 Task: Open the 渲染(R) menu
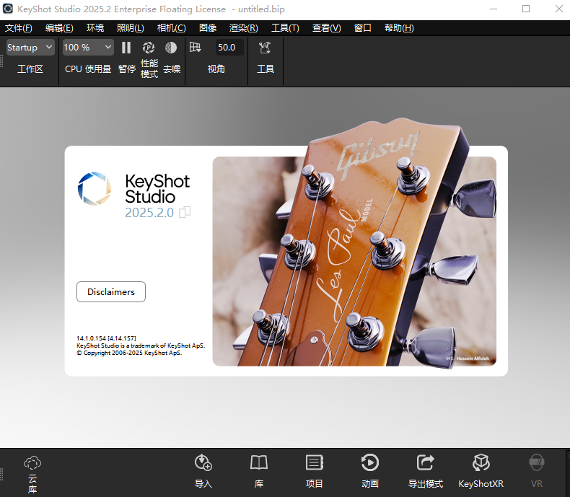coord(244,28)
